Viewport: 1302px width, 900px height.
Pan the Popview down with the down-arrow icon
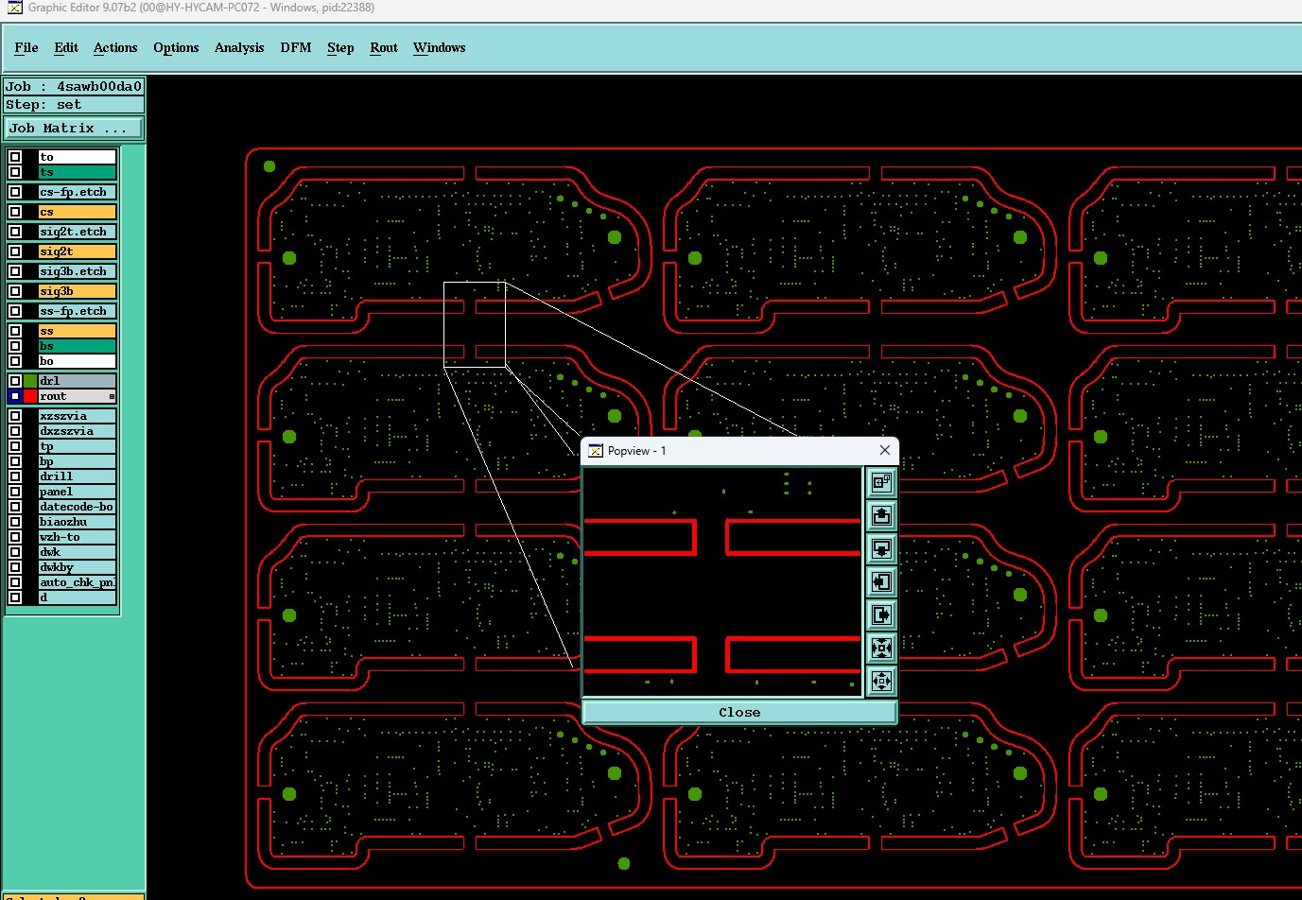pos(881,549)
